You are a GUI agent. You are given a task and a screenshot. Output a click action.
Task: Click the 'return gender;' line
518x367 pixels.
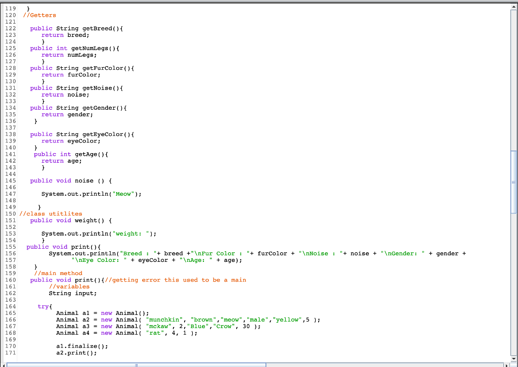[67, 114]
